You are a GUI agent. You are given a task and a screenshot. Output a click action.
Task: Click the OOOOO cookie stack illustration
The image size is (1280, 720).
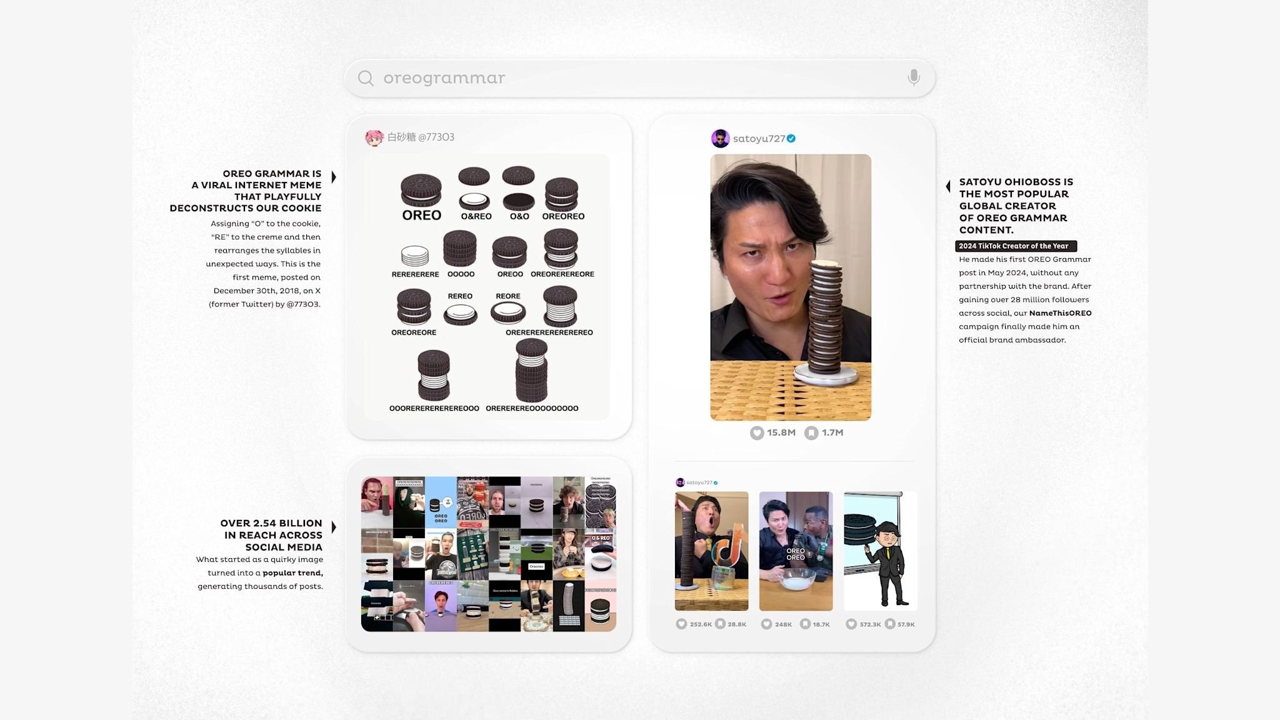coord(460,249)
